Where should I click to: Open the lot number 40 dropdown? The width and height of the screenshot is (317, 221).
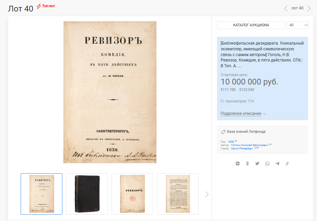[x=298, y=25]
